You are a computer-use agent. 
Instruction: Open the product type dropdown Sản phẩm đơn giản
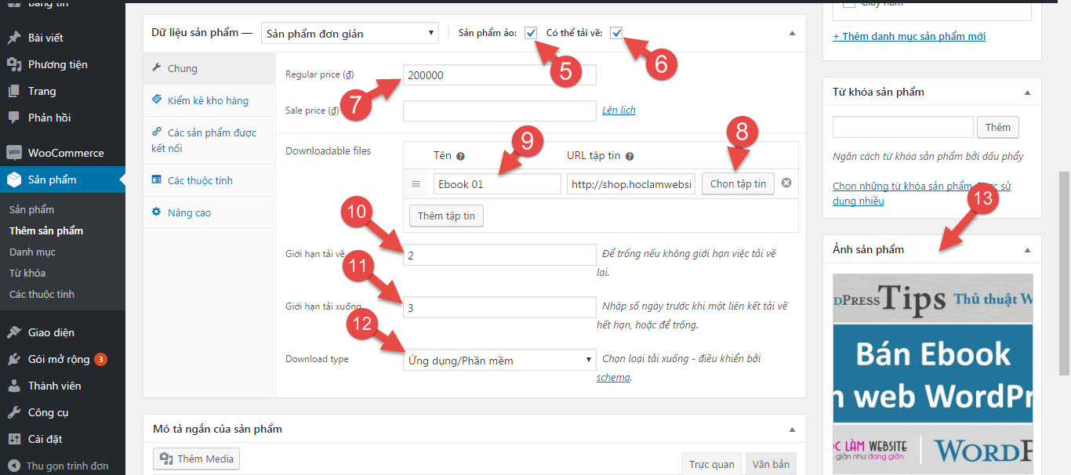pos(349,34)
